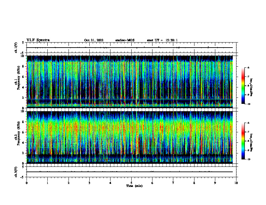Screen dimensions: 266x205
Task: Click the ch.1 voltage waveform trace
Action: (130, 48)
